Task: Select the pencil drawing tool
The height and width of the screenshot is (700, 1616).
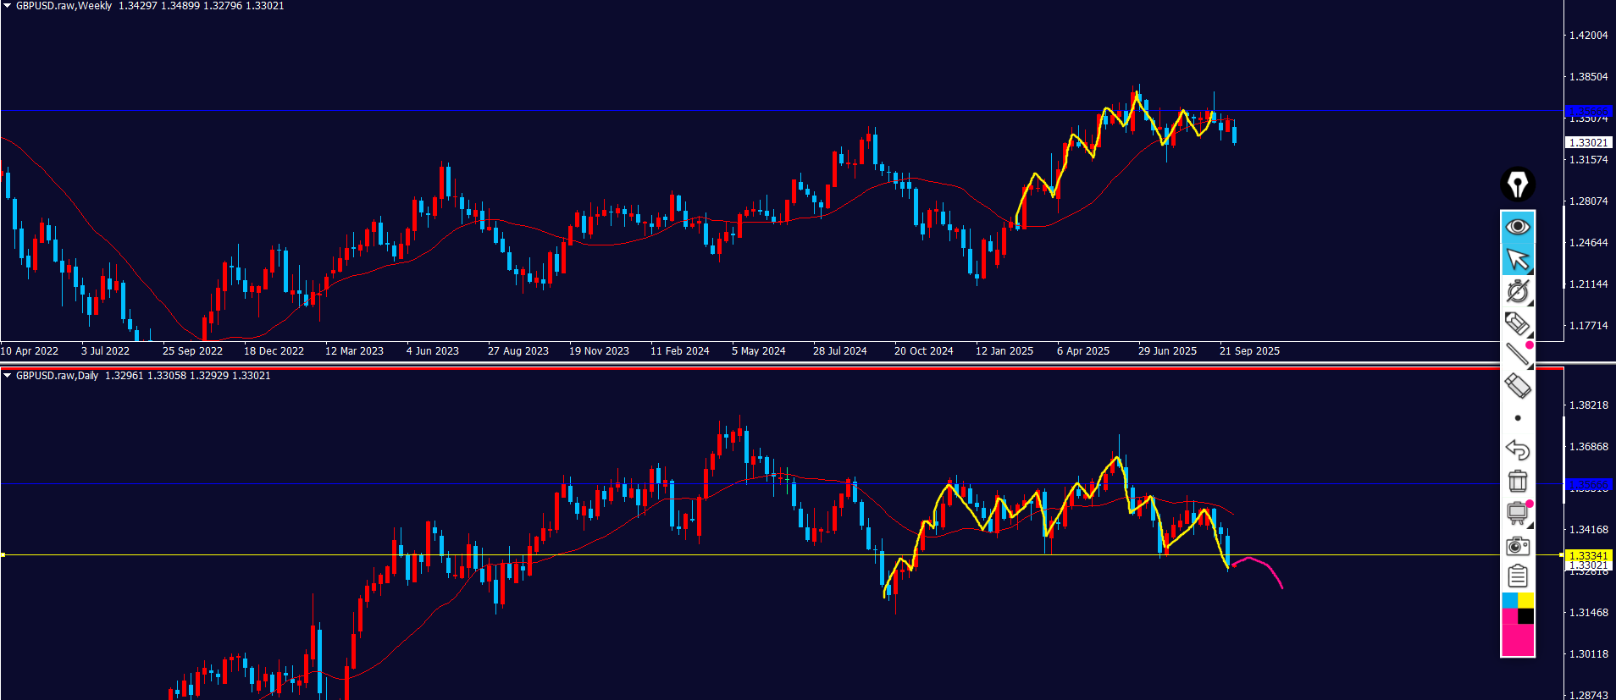Action: pyautogui.click(x=1517, y=322)
